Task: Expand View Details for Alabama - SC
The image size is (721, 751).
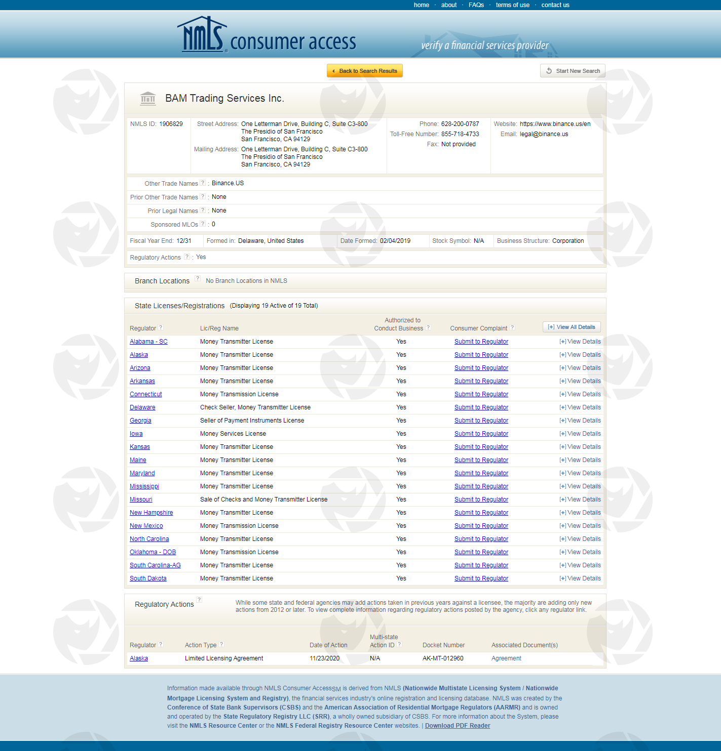Action: click(580, 342)
